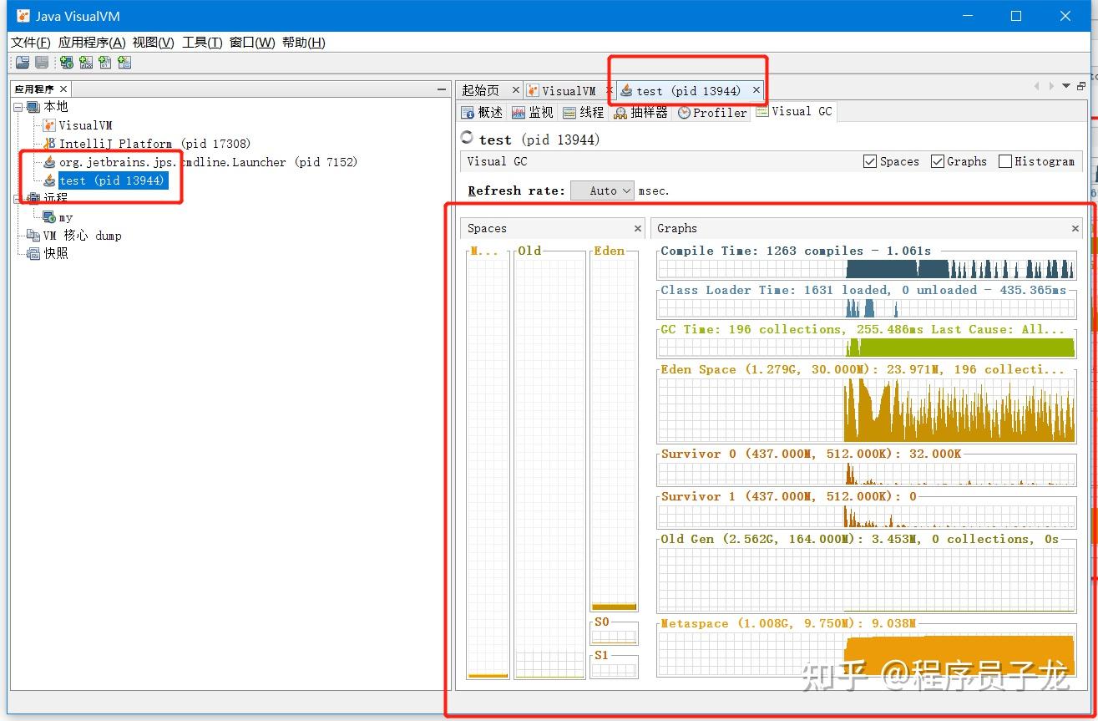Click the Add VM Coredump toolbar icon
This screenshot has width=1098, height=721.
(x=104, y=62)
